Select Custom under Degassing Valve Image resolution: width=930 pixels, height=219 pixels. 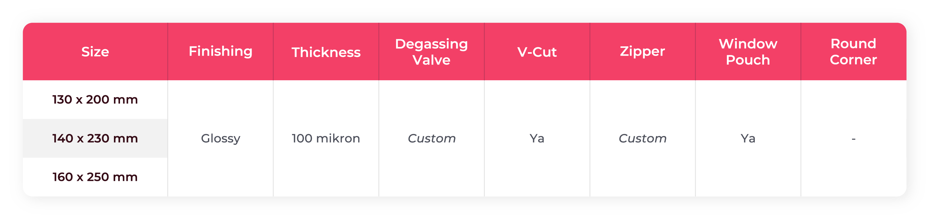point(431,138)
